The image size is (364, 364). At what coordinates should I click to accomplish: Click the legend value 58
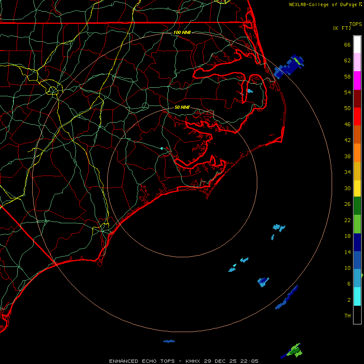[x=347, y=76]
